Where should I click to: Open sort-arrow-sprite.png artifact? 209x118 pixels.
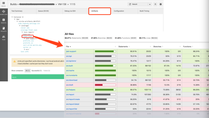click(x=32, y=45)
